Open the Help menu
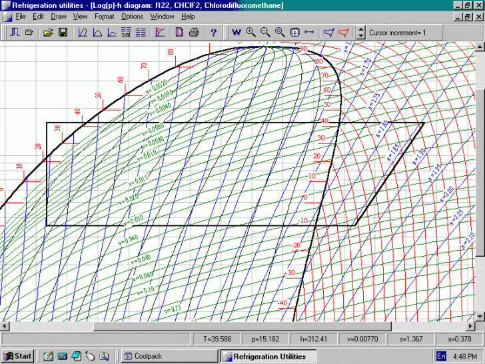485x364 pixels. click(x=188, y=17)
